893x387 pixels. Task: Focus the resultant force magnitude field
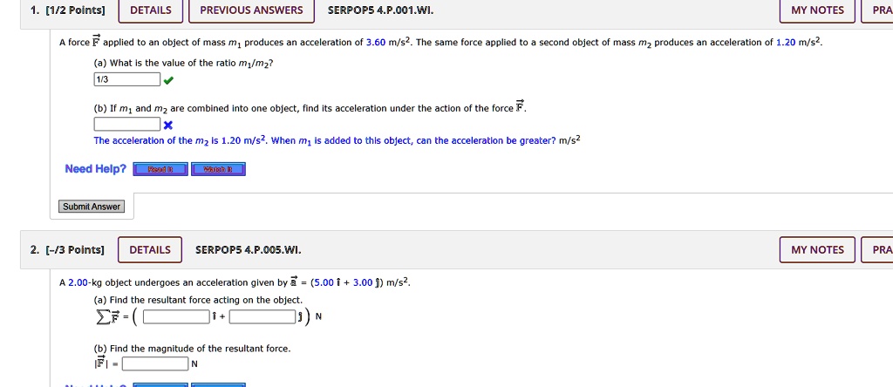coord(155,364)
